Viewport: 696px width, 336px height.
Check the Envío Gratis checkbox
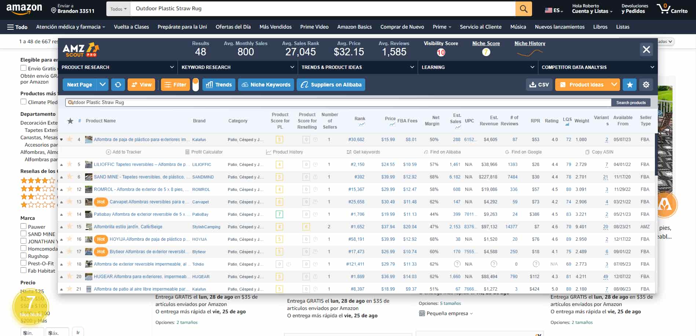pos(23,68)
